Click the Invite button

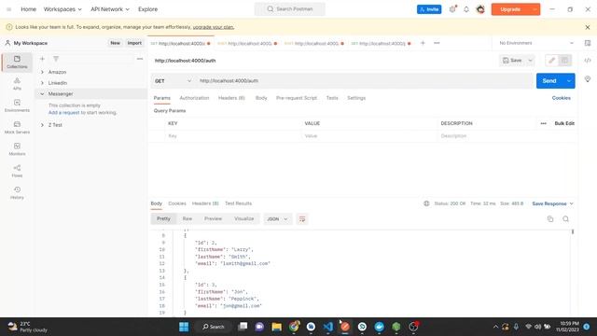pos(429,9)
